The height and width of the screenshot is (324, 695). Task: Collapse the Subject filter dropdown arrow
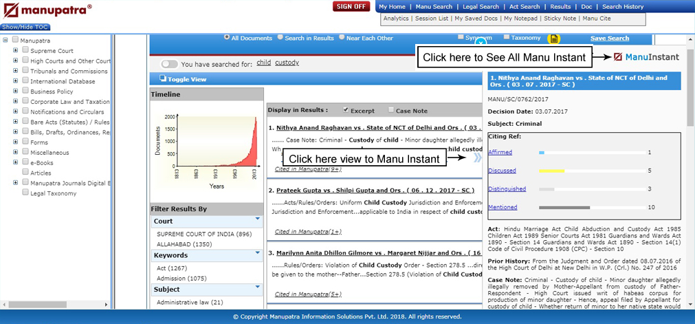[257, 287]
